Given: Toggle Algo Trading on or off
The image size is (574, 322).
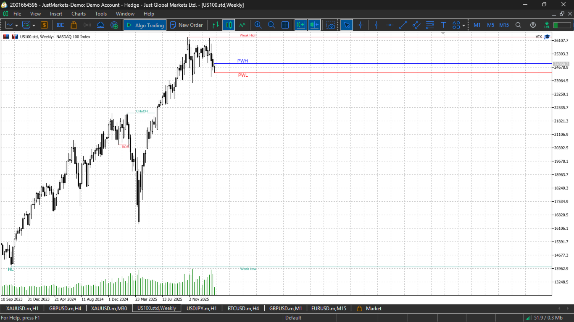Looking at the screenshot, I should (145, 25).
